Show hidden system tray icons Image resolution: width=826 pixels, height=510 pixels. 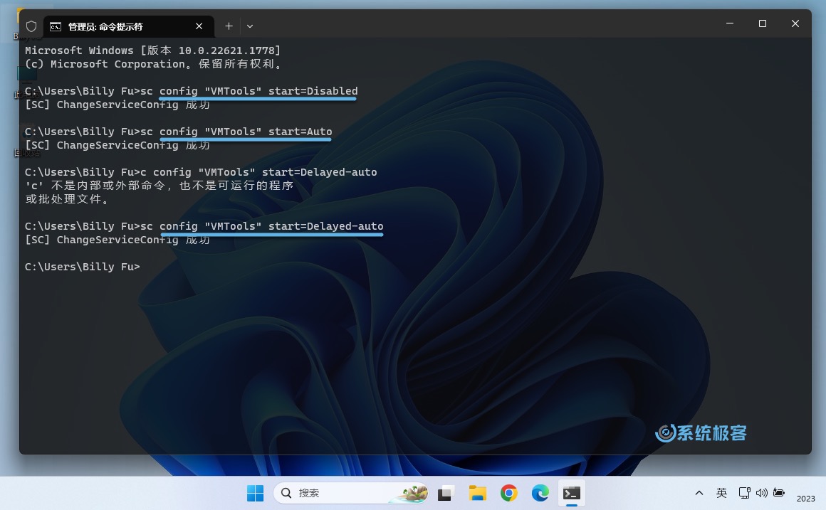[699, 493]
